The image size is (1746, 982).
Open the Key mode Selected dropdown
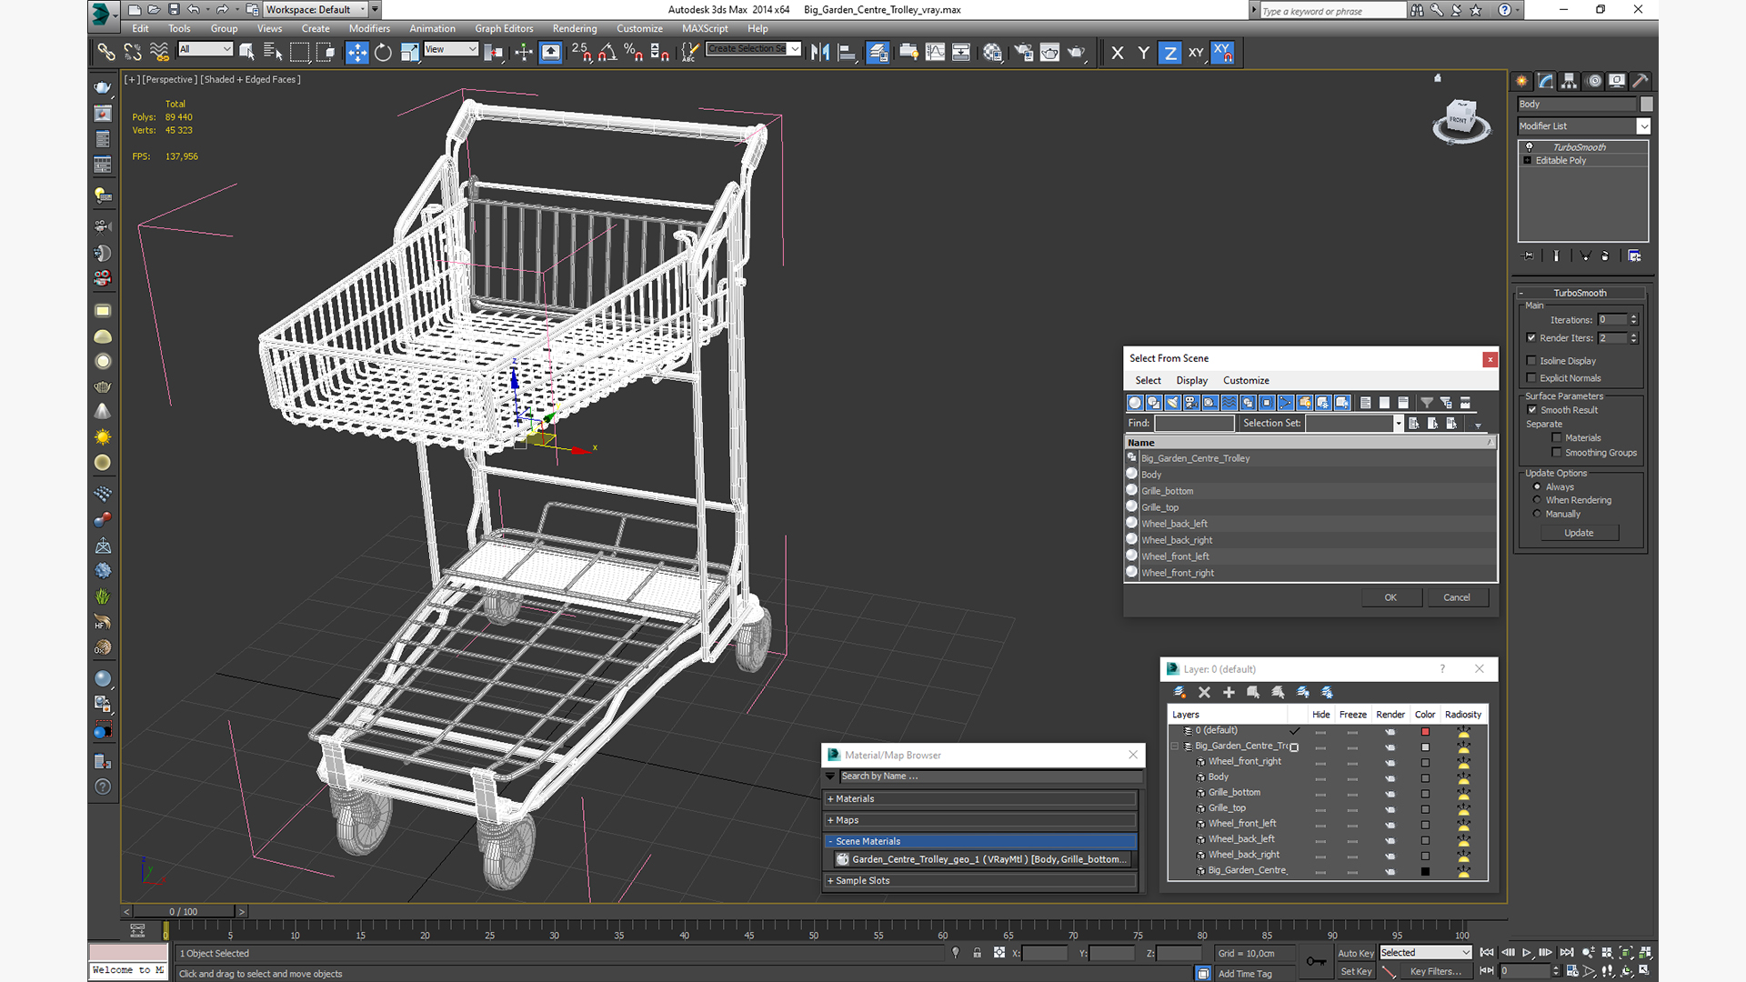coord(1425,953)
